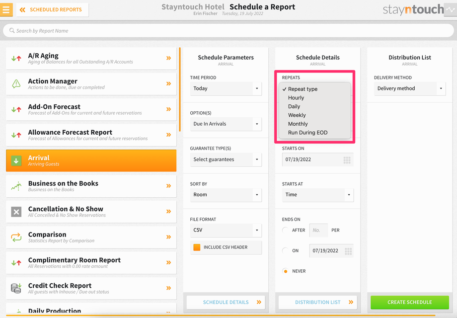Image resolution: width=457 pixels, height=318 pixels.
Task: Open the Time Period dropdown showing Today
Action: tap(226, 88)
